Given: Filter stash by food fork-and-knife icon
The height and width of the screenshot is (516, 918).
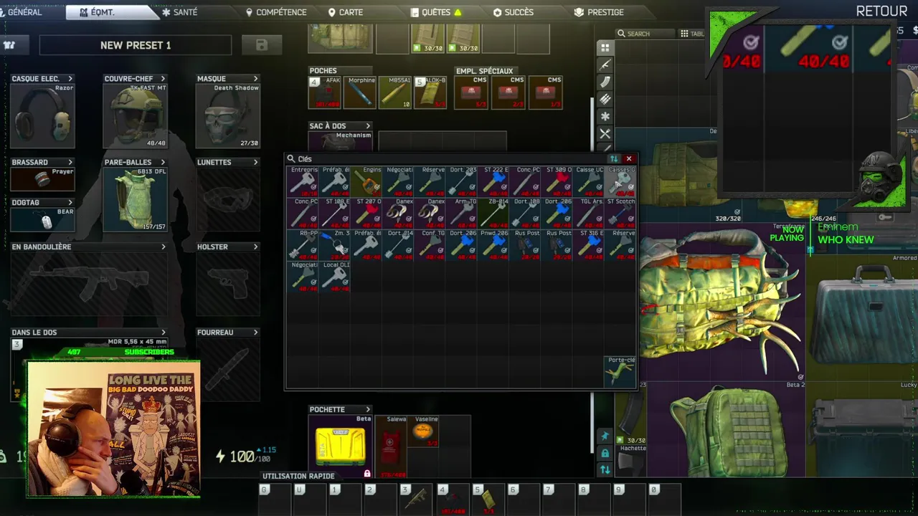Looking at the screenshot, I should [605, 133].
